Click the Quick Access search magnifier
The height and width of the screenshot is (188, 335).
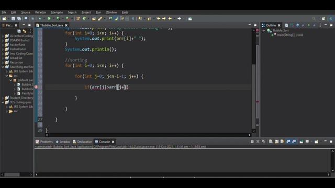point(314,19)
